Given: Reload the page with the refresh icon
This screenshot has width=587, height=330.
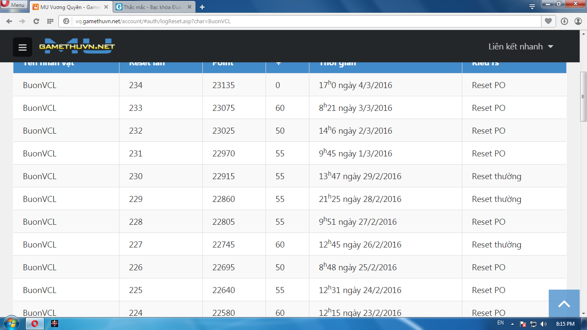Looking at the screenshot, I should point(36,21).
